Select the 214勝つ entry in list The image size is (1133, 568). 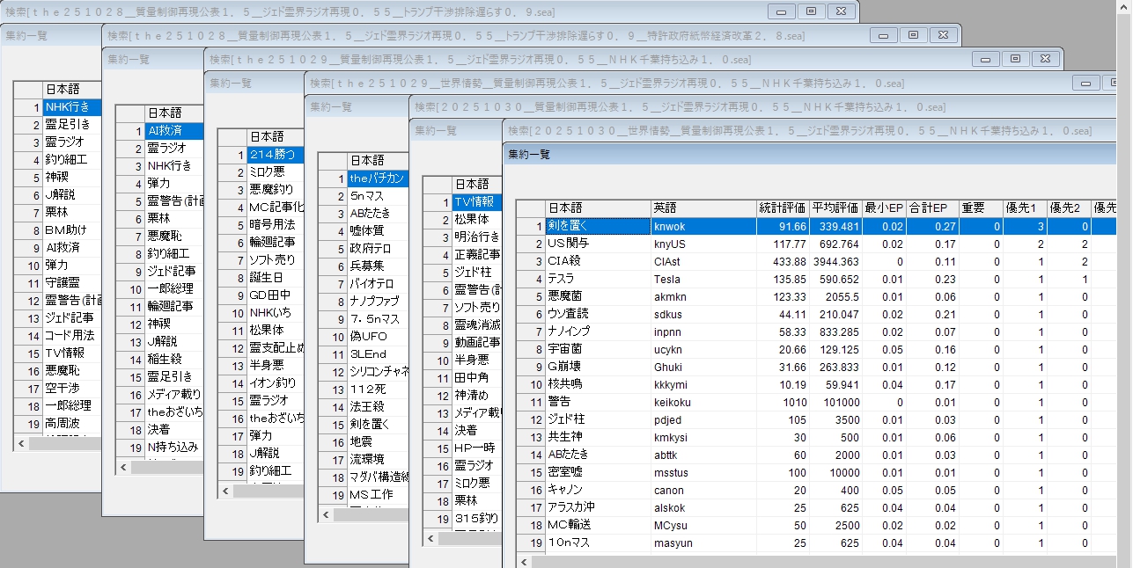point(271,155)
